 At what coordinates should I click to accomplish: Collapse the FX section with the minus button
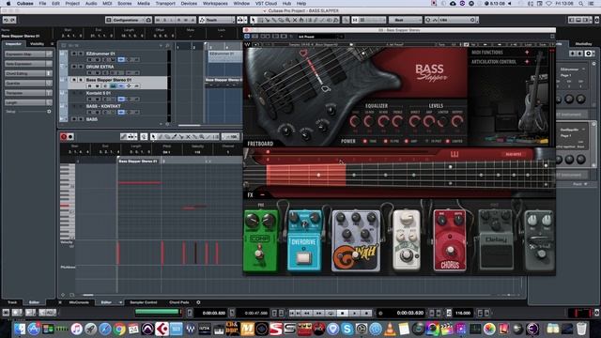[x=263, y=195]
